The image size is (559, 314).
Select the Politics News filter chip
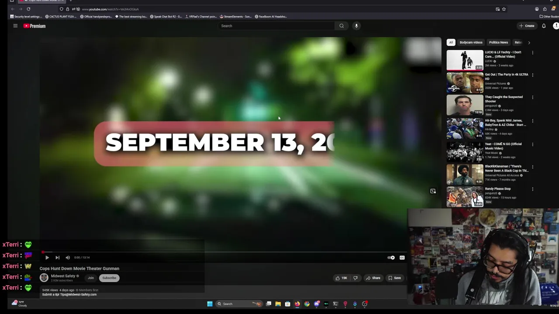click(x=498, y=42)
